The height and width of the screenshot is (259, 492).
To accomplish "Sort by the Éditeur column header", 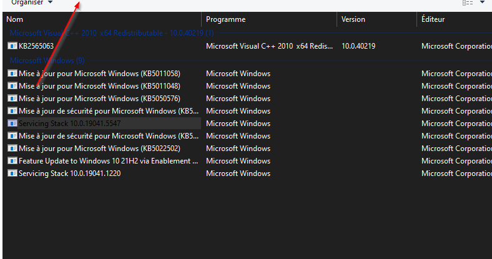I will [x=455, y=19].
